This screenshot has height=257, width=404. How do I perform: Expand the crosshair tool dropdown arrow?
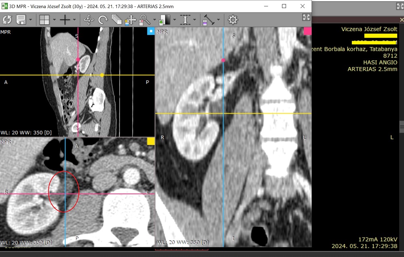74,20
